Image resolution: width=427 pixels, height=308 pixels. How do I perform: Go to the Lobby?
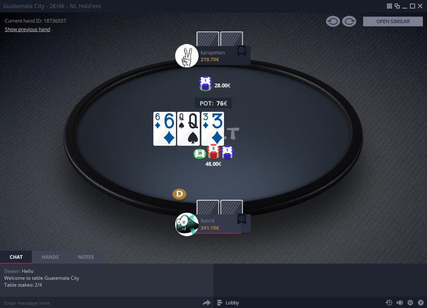(228, 303)
